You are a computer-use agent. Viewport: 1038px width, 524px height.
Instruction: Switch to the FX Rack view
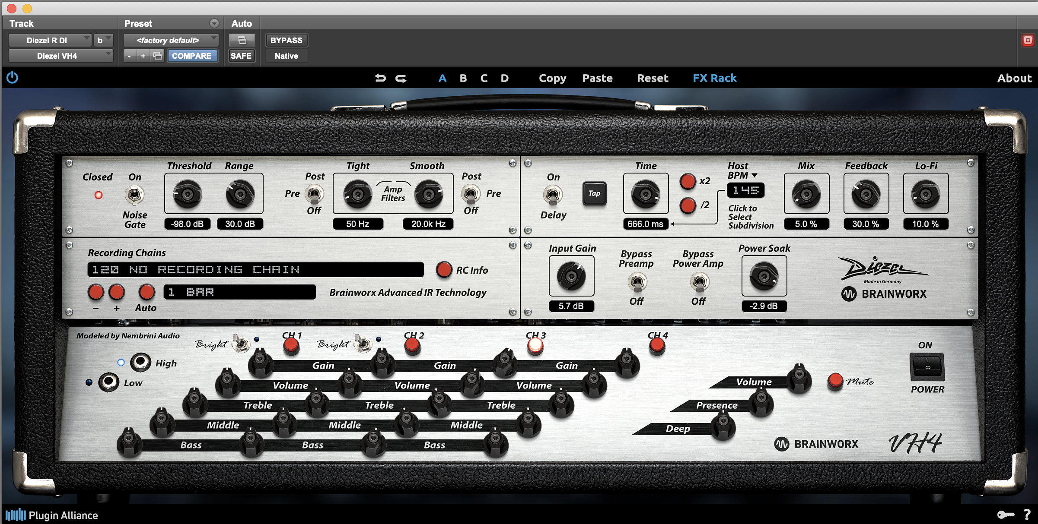714,78
